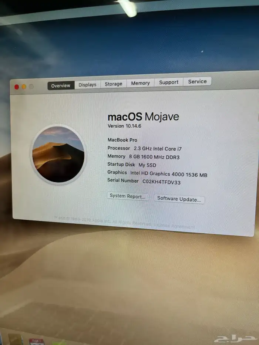This screenshot has height=345, width=259.
Task: Minimize window with the yellow button
Action: pyautogui.click(x=24, y=87)
